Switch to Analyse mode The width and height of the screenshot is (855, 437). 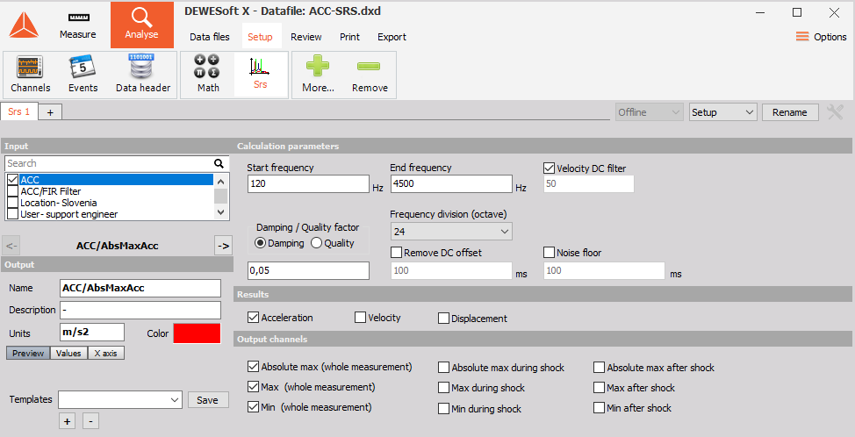click(x=142, y=25)
